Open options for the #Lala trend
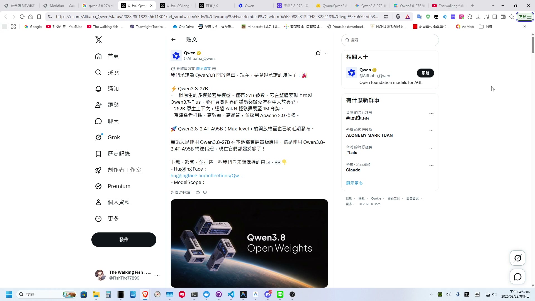Viewport: 535px width, 301px height. 431,148
